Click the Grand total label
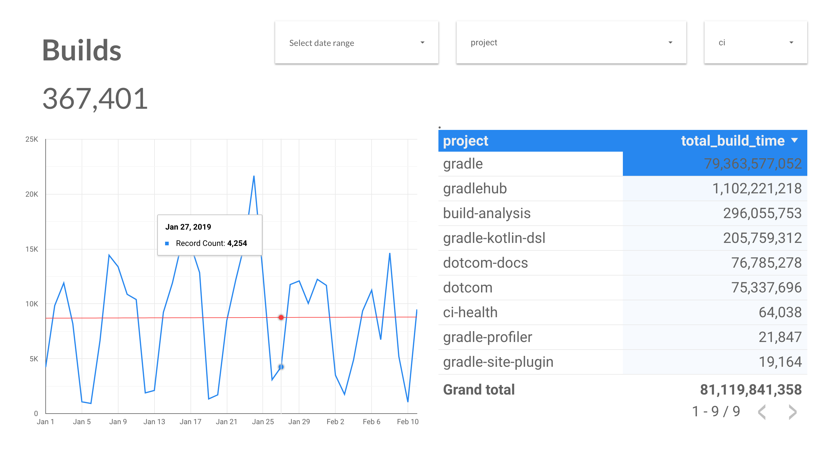Image resolution: width=820 pixels, height=458 pixels. 478,390
